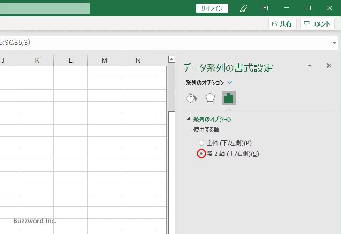
Task: Expand the formula bar
Action: [334, 43]
